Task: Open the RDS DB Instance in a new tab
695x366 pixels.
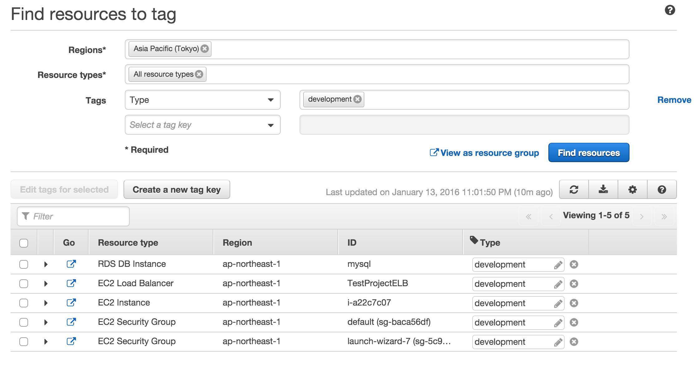Action: click(71, 264)
